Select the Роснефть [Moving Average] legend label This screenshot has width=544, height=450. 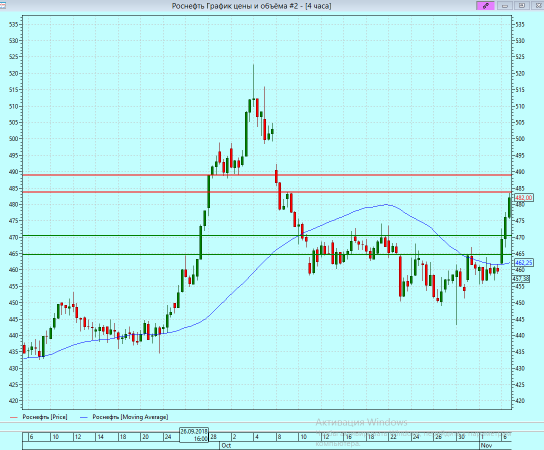pyautogui.click(x=130, y=416)
